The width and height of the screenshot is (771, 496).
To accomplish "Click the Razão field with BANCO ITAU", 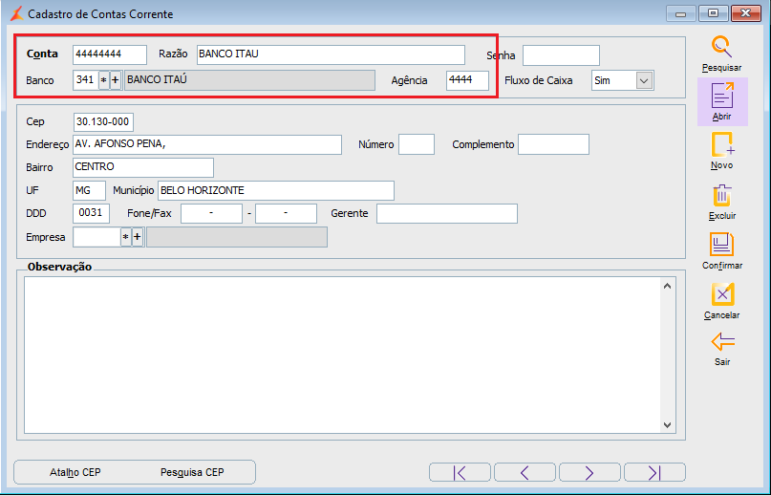I will point(331,54).
